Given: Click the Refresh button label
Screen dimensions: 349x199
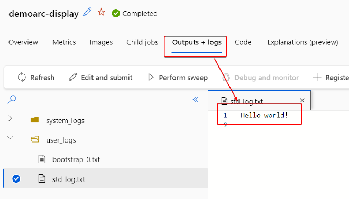Looking at the screenshot, I should click(42, 78).
